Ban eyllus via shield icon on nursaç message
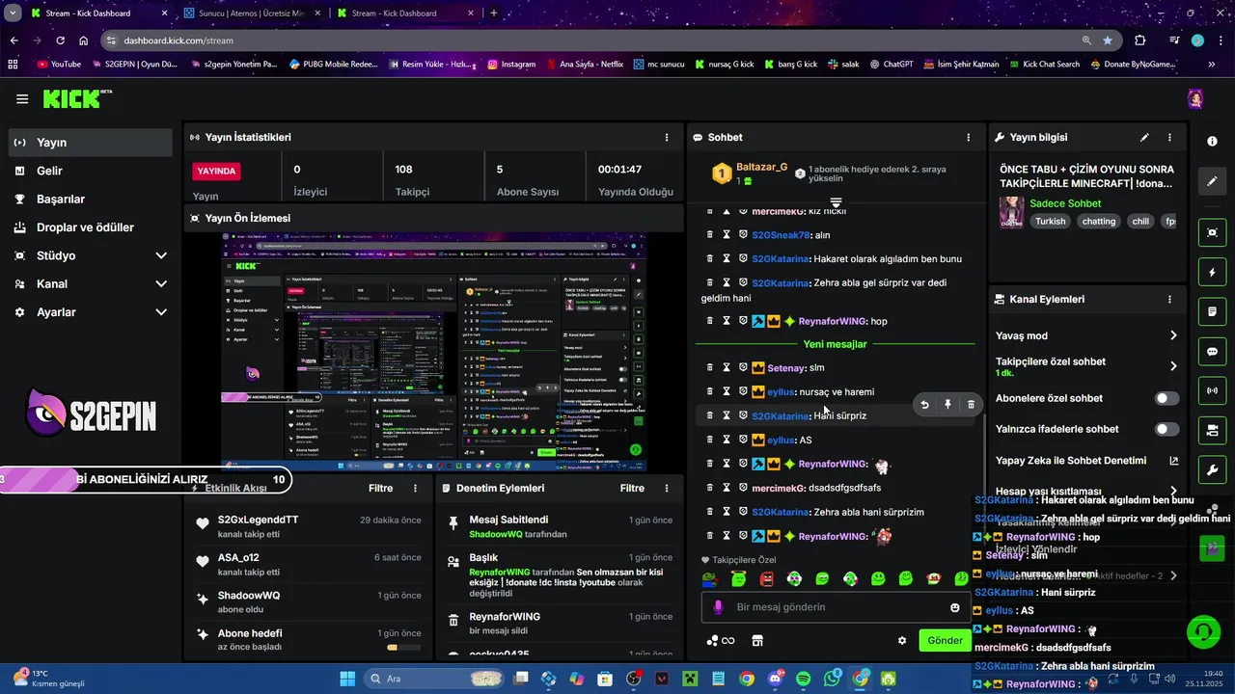Viewport: 1235px width, 694px height. pyautogui.click(x=743, y=391)
